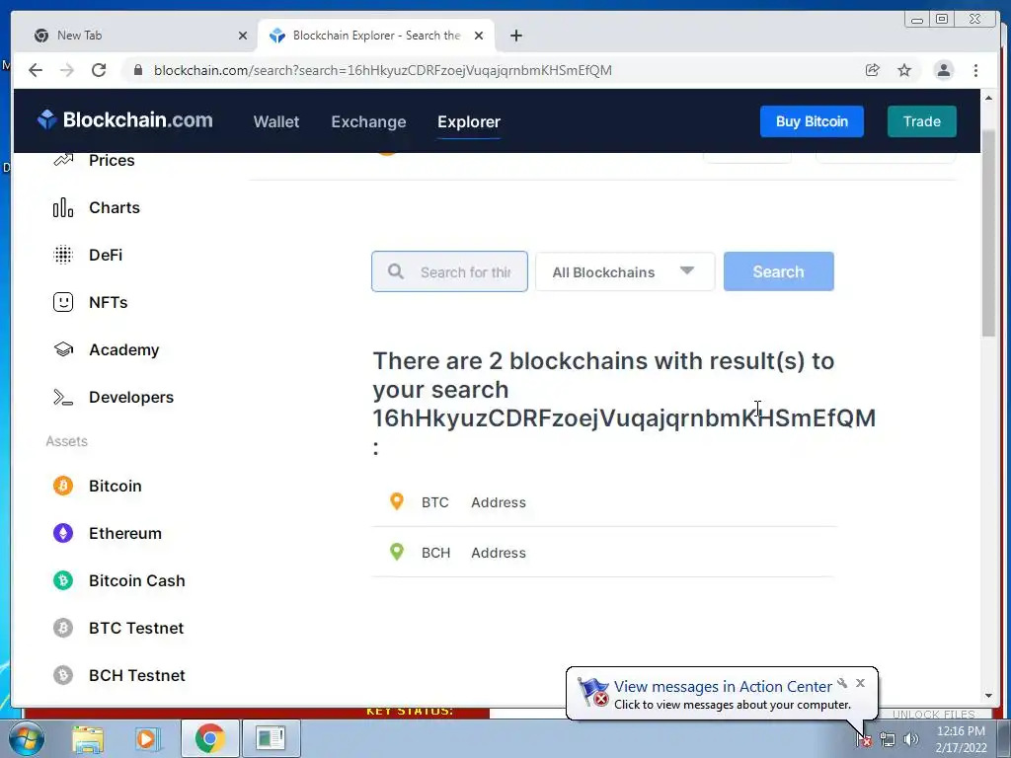This screenshot has width=1011, height=758.
Task: Open Chrome three-dot menu
Action: tap(976, 70)
